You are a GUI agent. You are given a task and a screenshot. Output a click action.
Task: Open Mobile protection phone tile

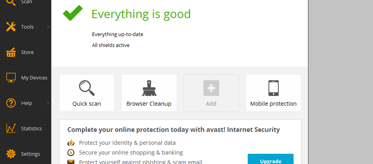[x=274, y=93]
